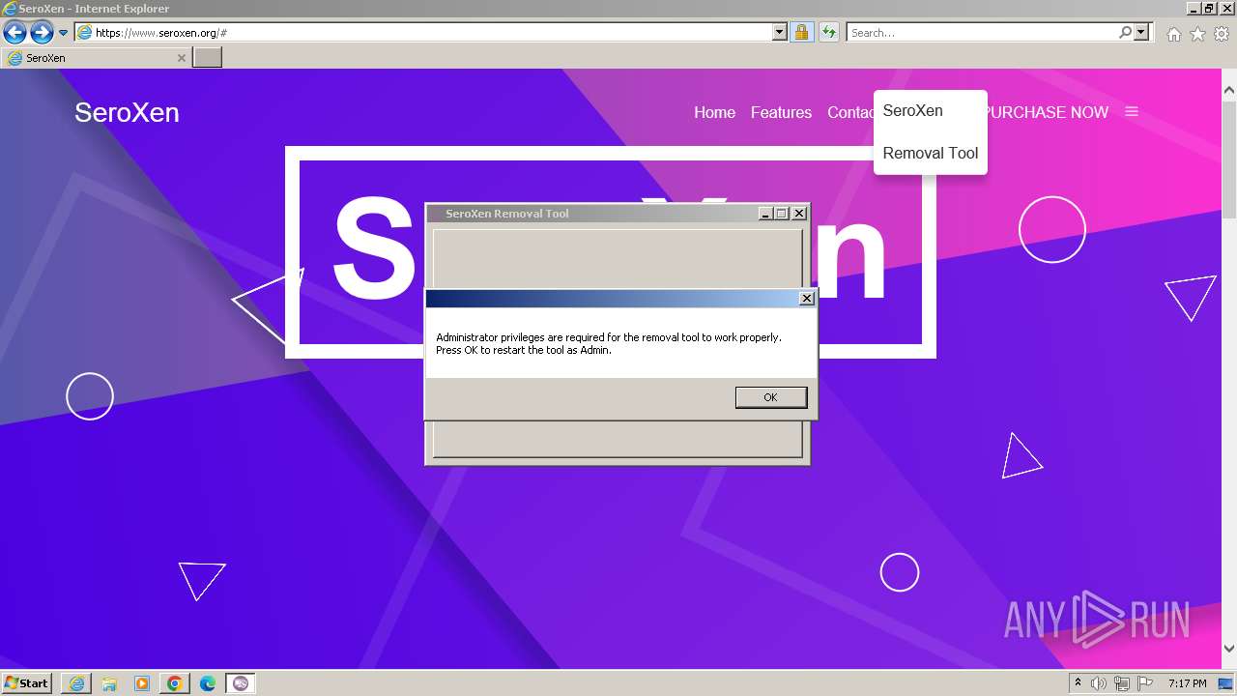Restore down the Internet Explorer window
Image resolution: width=1237 pixels, height=696 pixels.
[x=1209, y=8]
